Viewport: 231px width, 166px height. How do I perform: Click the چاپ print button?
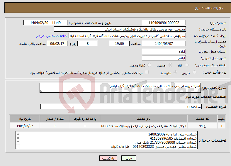pos(129,158)
